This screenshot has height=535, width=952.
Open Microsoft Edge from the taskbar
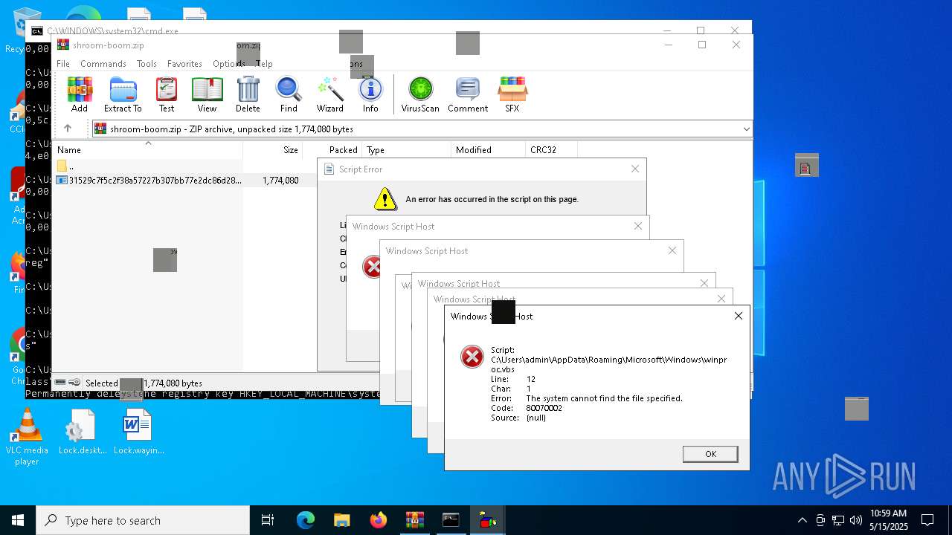(x=306, y=520)
